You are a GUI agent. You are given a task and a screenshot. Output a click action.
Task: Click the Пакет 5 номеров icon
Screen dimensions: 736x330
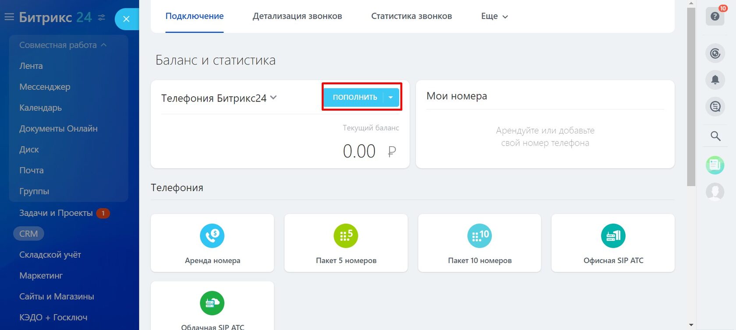(x=346, y=236)
